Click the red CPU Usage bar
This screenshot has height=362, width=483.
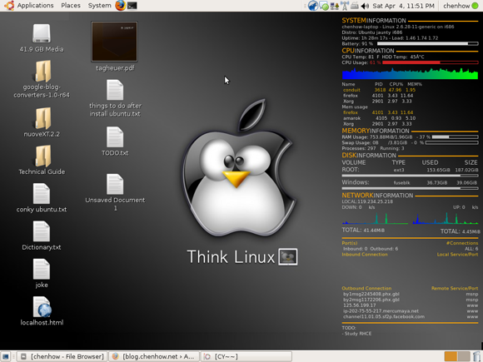tap(430, 62)
